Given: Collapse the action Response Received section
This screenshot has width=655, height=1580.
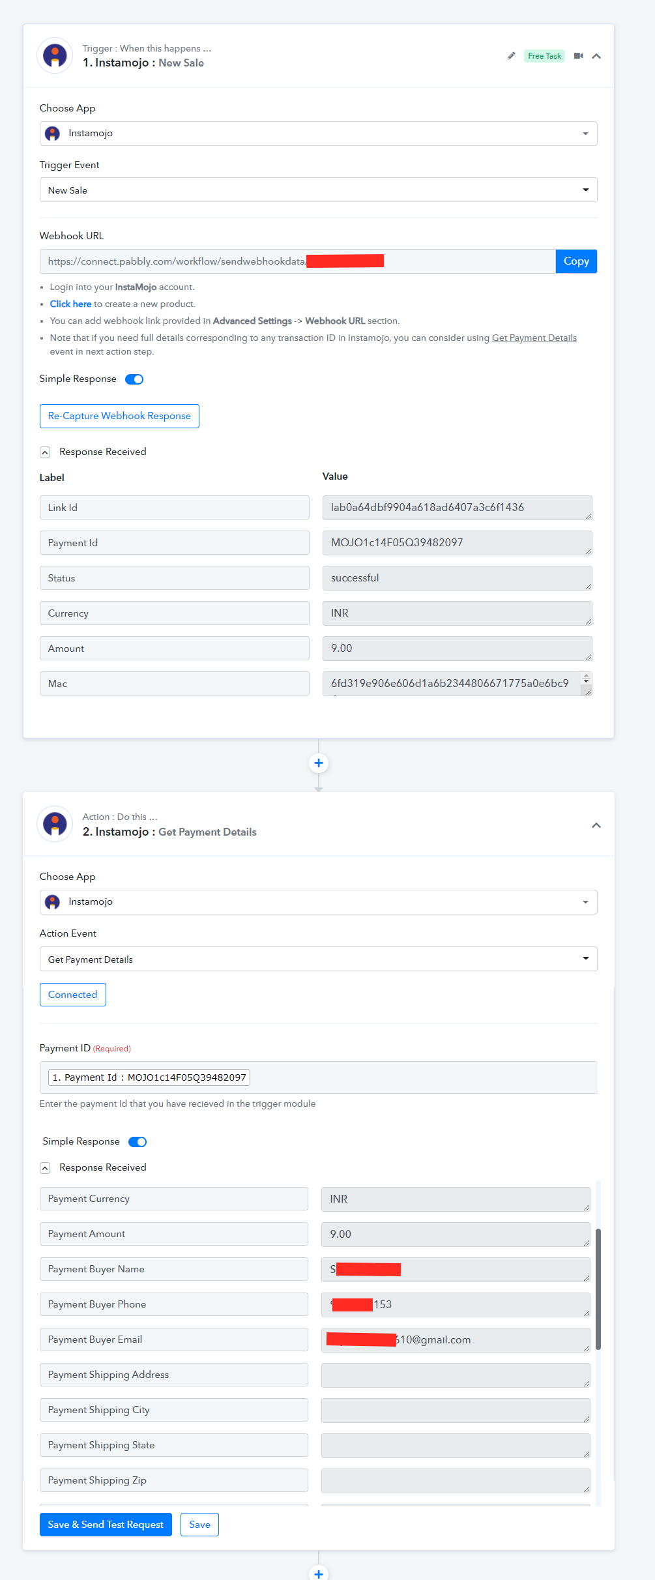Looking at the screenshot, I should (45, 1168).
